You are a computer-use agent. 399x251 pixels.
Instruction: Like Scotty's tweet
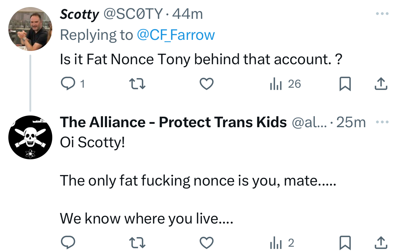[206, 84]
